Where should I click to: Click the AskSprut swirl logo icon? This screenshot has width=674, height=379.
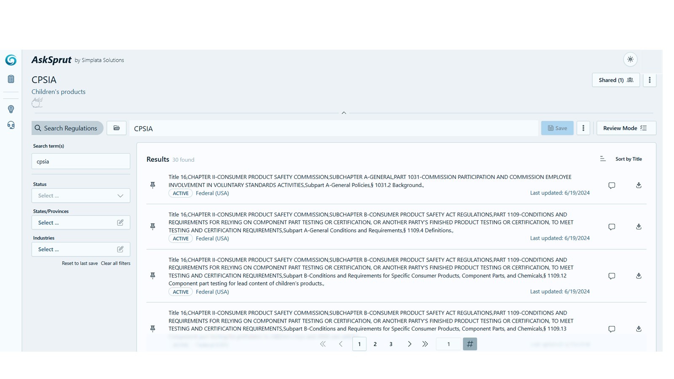pyautogui.click(x=11, y=60)
